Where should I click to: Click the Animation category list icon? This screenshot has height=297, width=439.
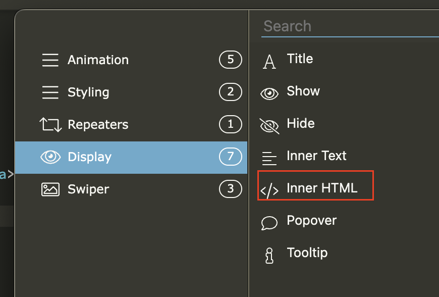(x=50, y=60)
